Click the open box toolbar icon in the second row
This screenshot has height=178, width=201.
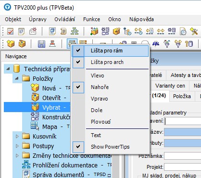22,44
